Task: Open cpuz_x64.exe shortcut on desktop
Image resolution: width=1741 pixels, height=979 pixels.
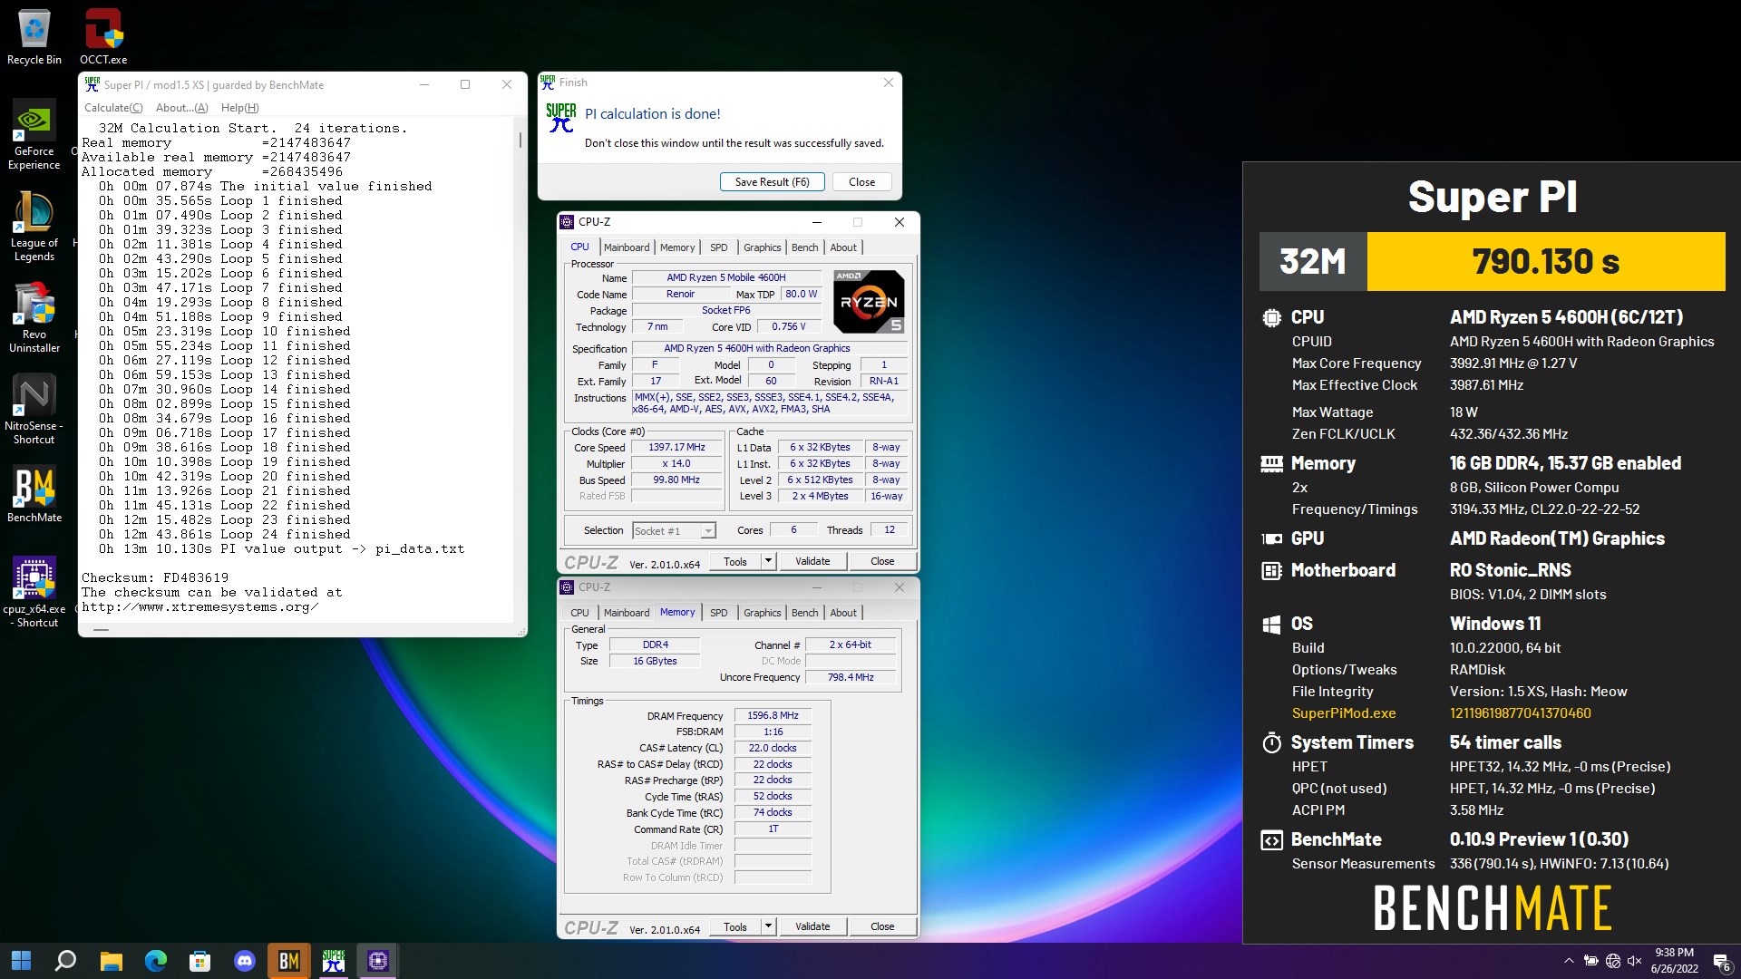Action: (x=34, y=593)
